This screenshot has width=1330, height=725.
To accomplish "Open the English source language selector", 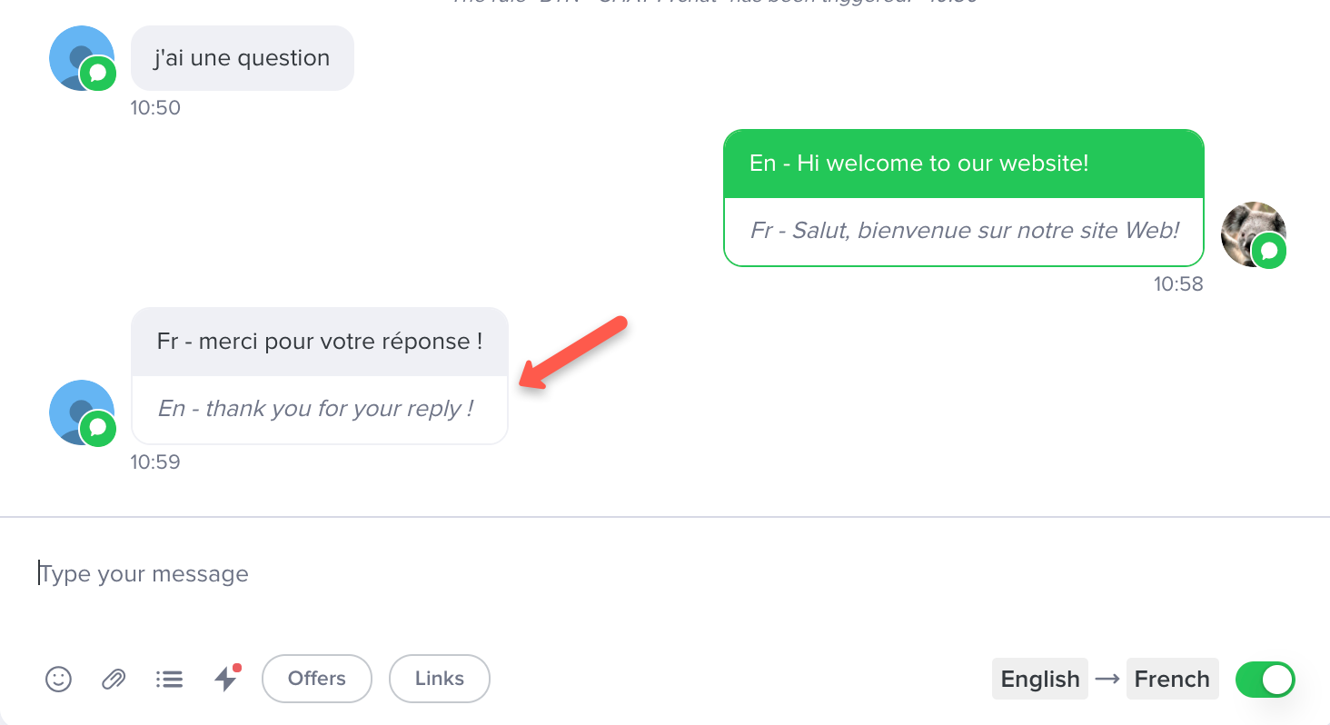I will click(x=1040, y=679).
